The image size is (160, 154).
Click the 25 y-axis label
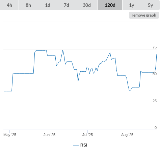155,101
